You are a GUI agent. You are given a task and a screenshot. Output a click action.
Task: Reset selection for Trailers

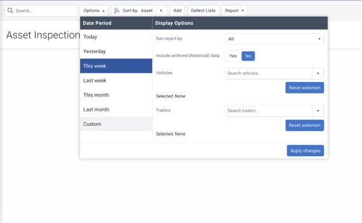(x=305, y=125)
